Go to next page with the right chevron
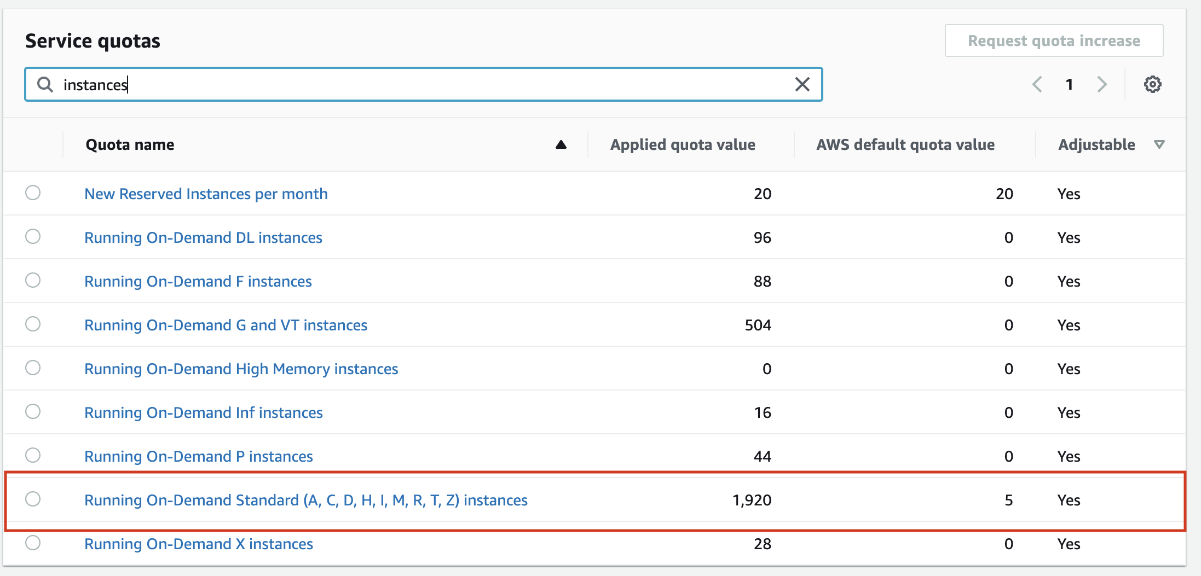The height and width of the screenshot is (576, 1201). (x=1102, y=84)
